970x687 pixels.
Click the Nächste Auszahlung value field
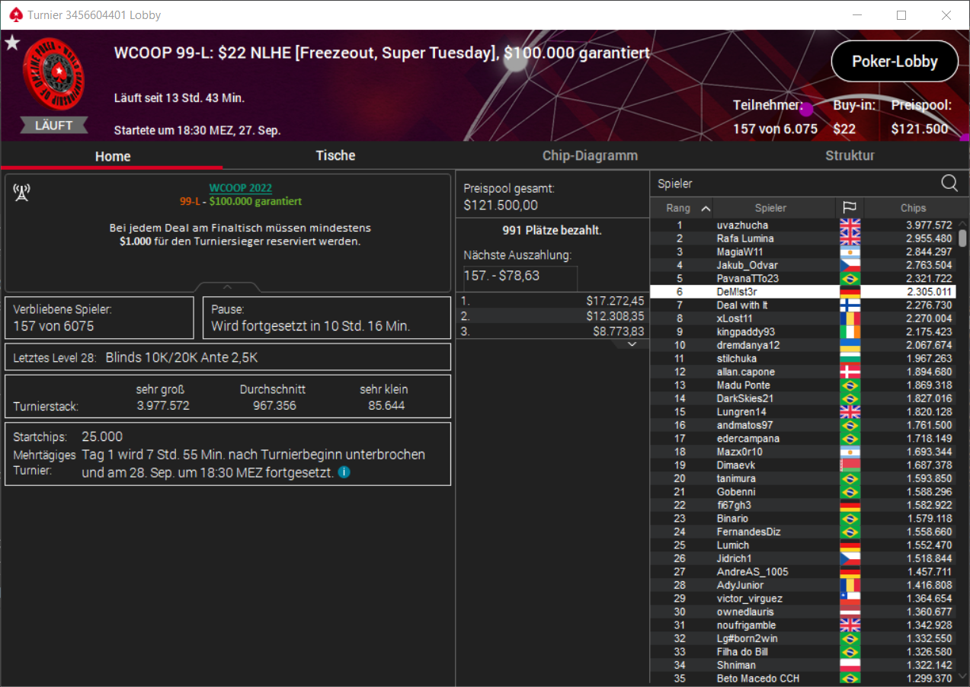tap(520, 276)
